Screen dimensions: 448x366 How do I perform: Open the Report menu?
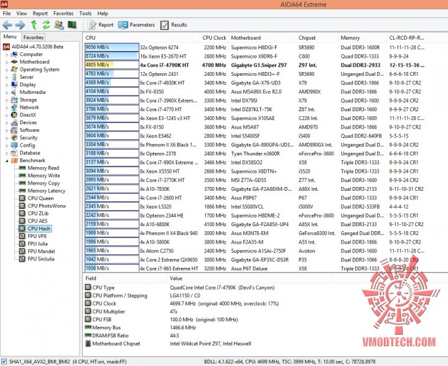pyautogui.click(x=40, y=14)
